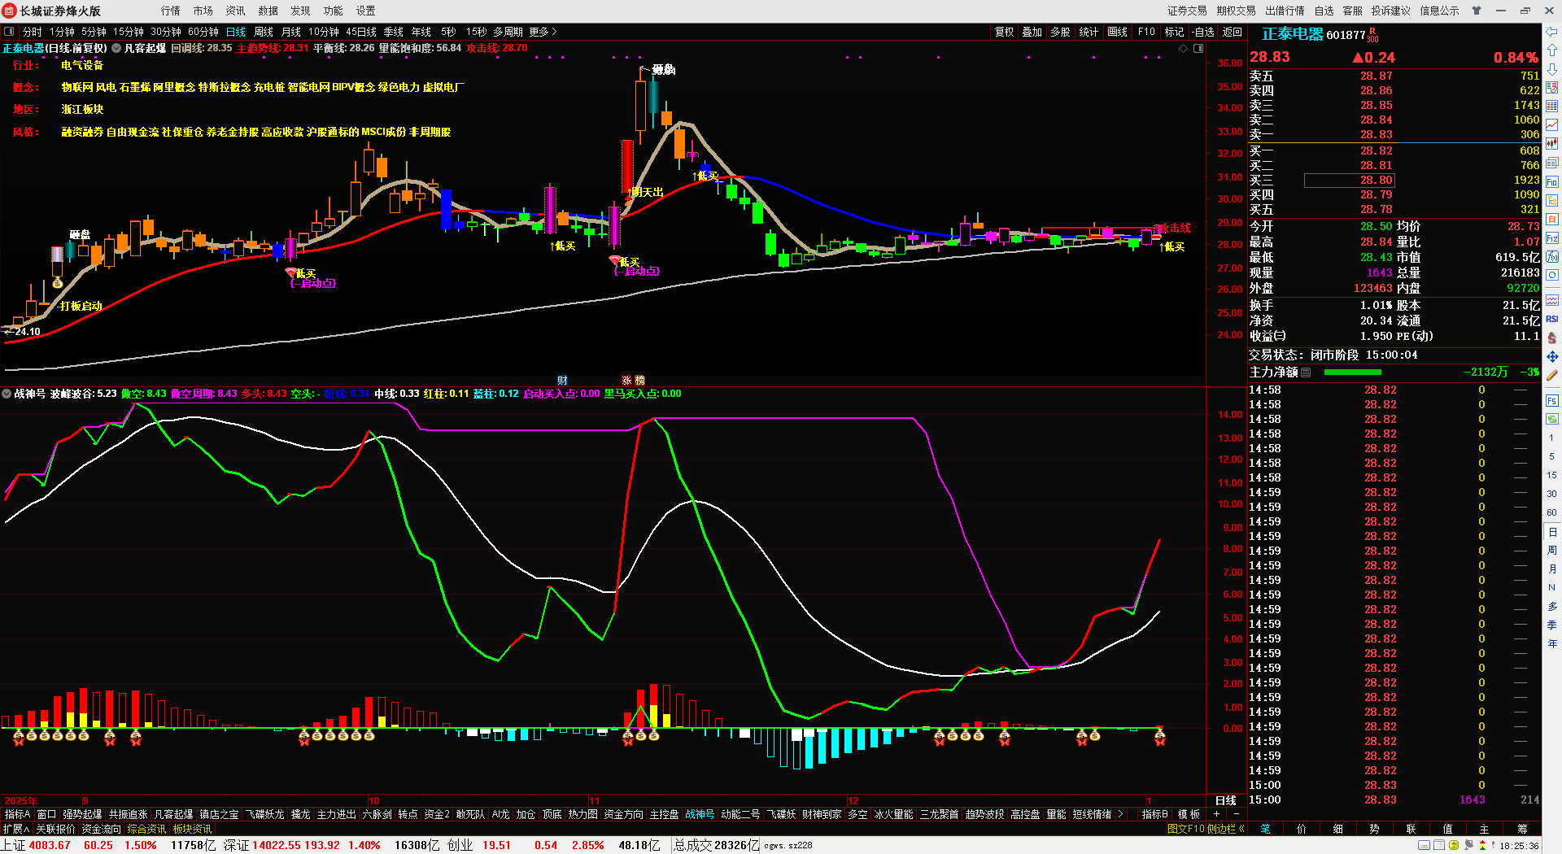The height and width of the screenshot is (854, 1562).
Task: Click the green 主力净额 progress bar
Action: (x=1353, y=372)
